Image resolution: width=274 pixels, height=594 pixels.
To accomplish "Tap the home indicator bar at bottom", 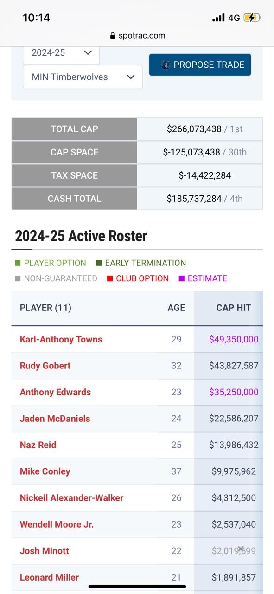I will [137, 587].
